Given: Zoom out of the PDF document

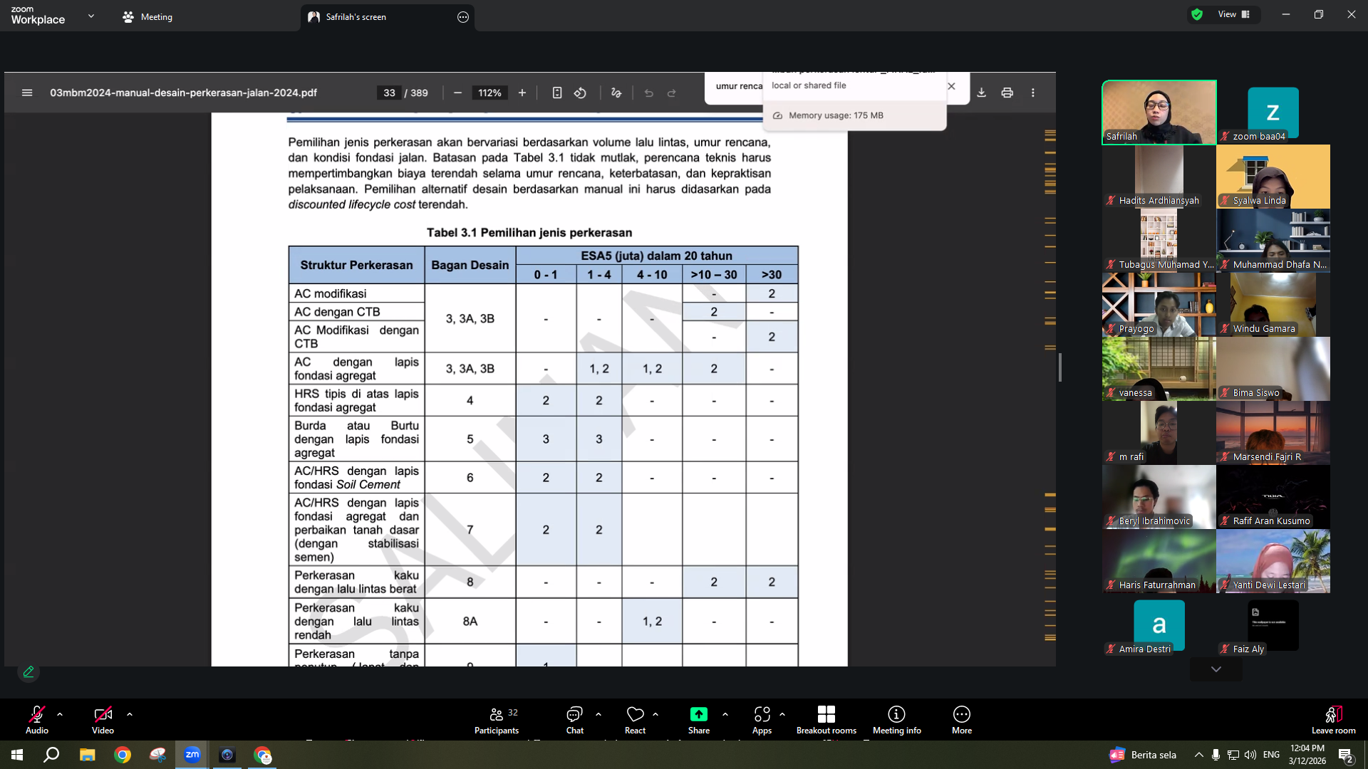Looking at the screenshot, I should [457, 93].
